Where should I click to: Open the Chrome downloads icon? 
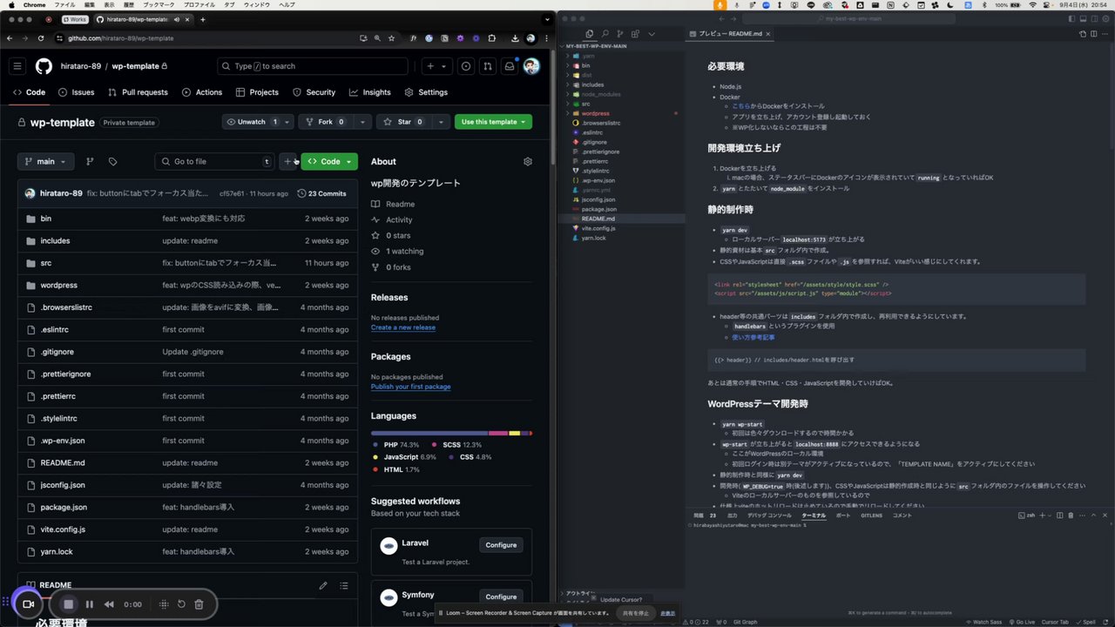tap(515, 38)
